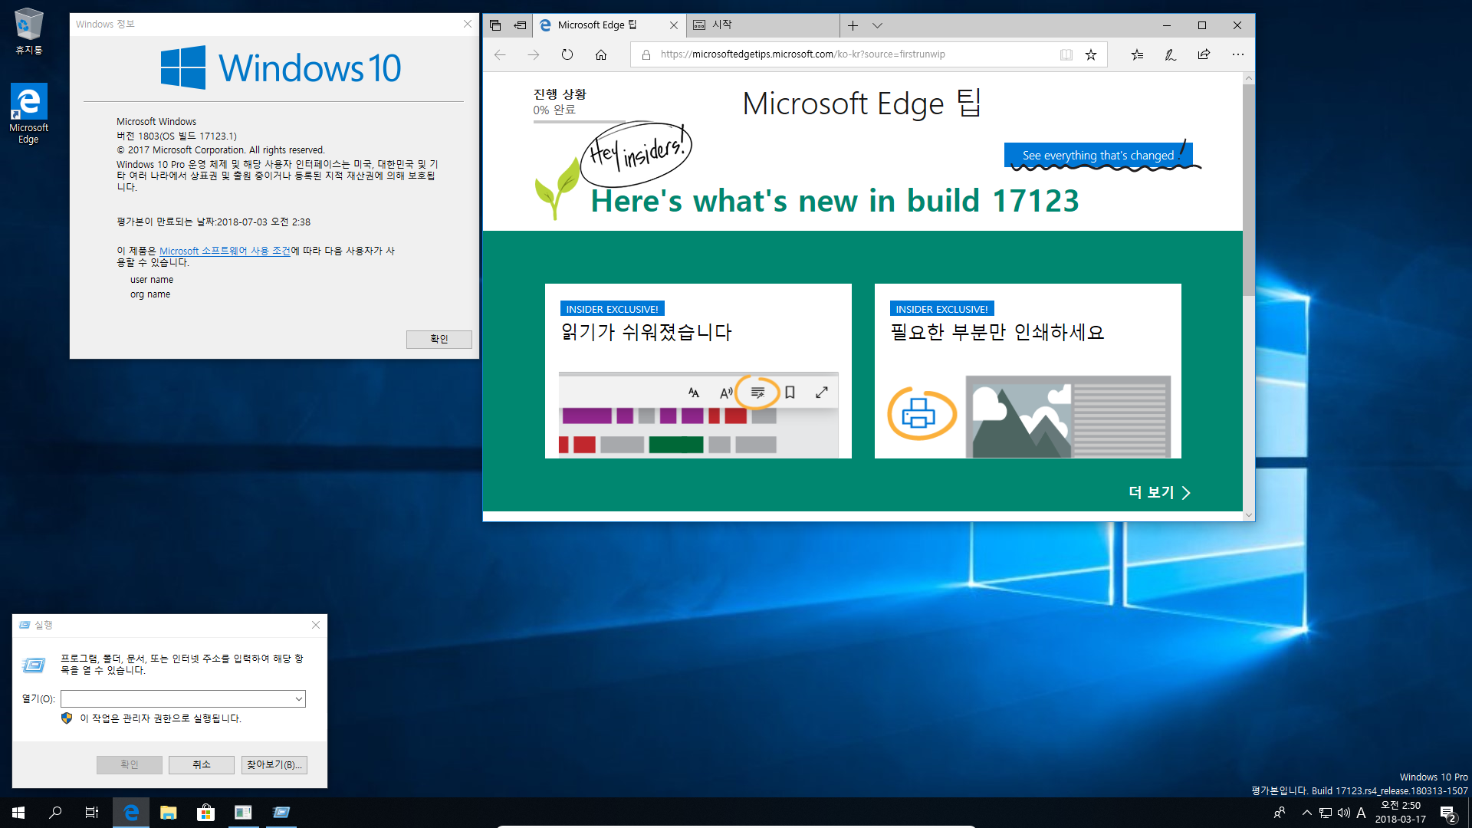Open the Run dialog browse button
Screen dimensions: 1472x828
[272, 764]
